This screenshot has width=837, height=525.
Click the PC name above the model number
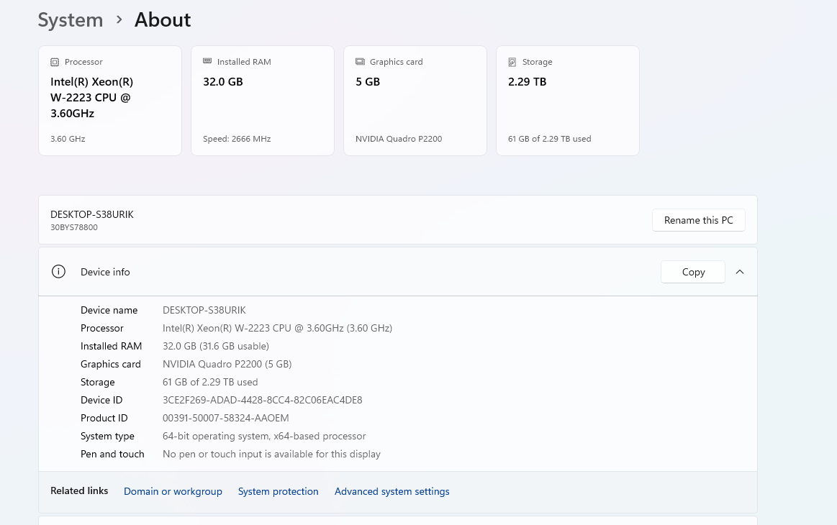92,214
